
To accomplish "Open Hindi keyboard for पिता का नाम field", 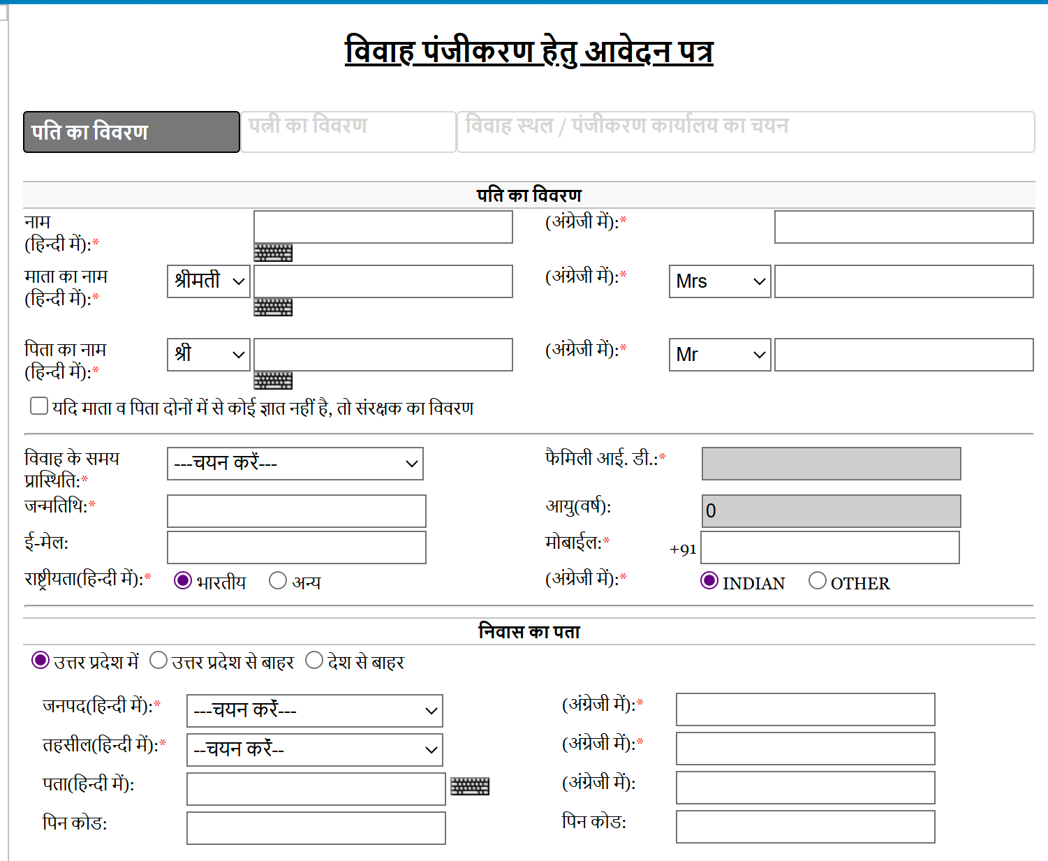I will click(x=273, y=381).
